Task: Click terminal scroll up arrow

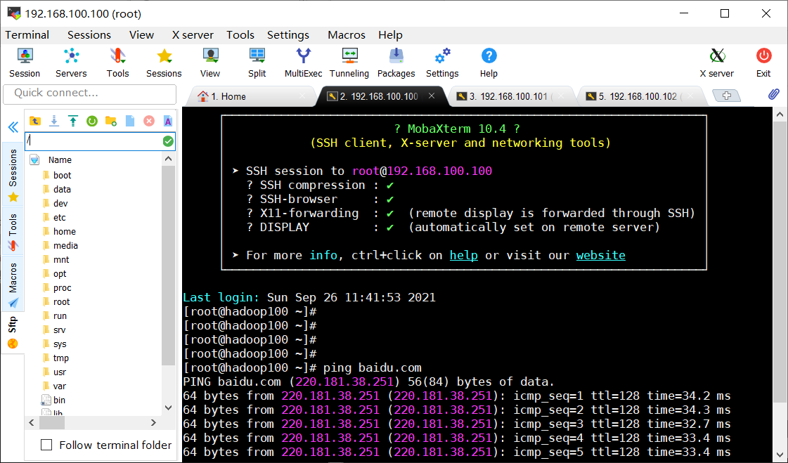Action: (780, 115)
